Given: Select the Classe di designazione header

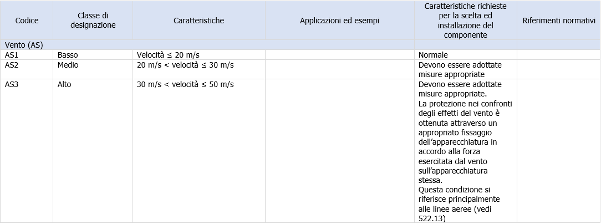Looking at the screenshot, I should pos(93,21).
